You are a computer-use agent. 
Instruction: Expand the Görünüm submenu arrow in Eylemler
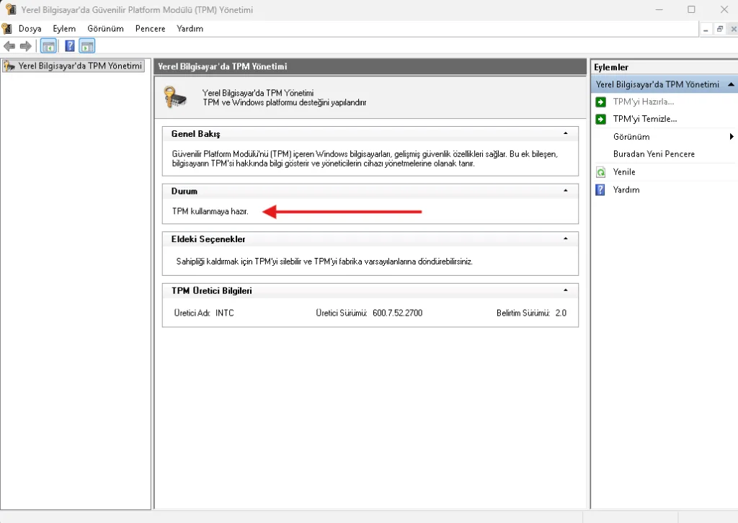(732, 137)
